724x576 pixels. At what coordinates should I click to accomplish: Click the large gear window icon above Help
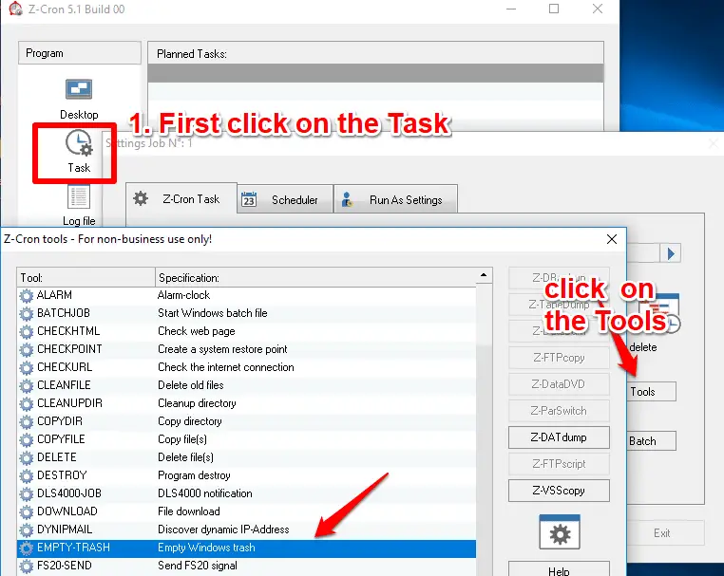click(560, 531)
